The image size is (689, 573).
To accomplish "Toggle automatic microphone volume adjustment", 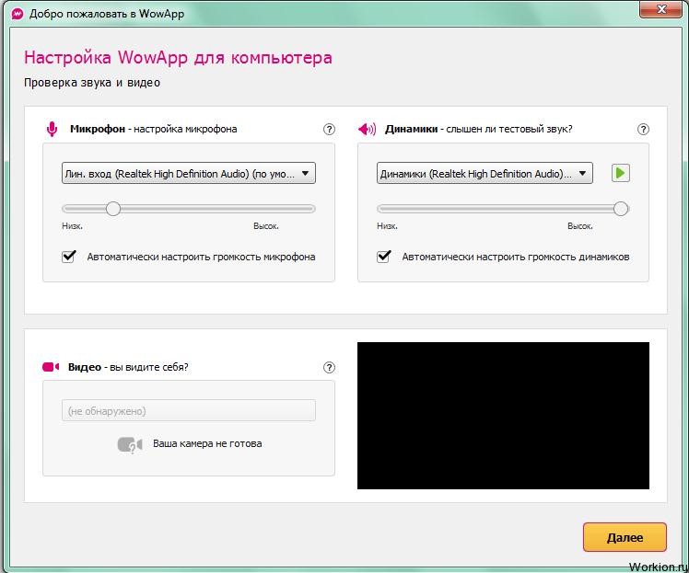I will click(68, 257).
